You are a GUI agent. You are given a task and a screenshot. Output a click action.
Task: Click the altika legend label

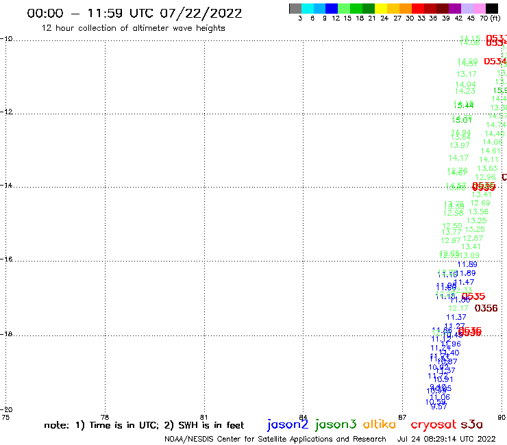point(379,424)
